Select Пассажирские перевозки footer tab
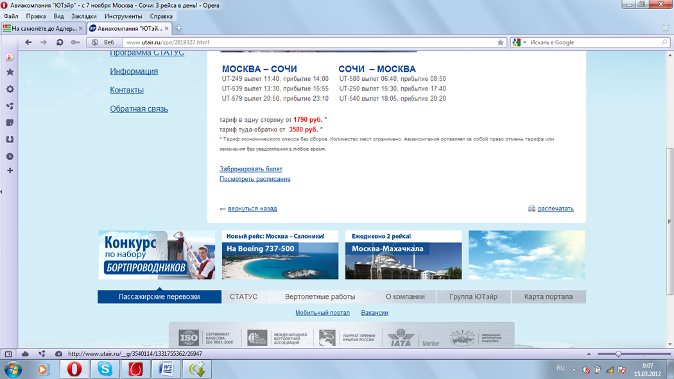 [x=159, y=296]
